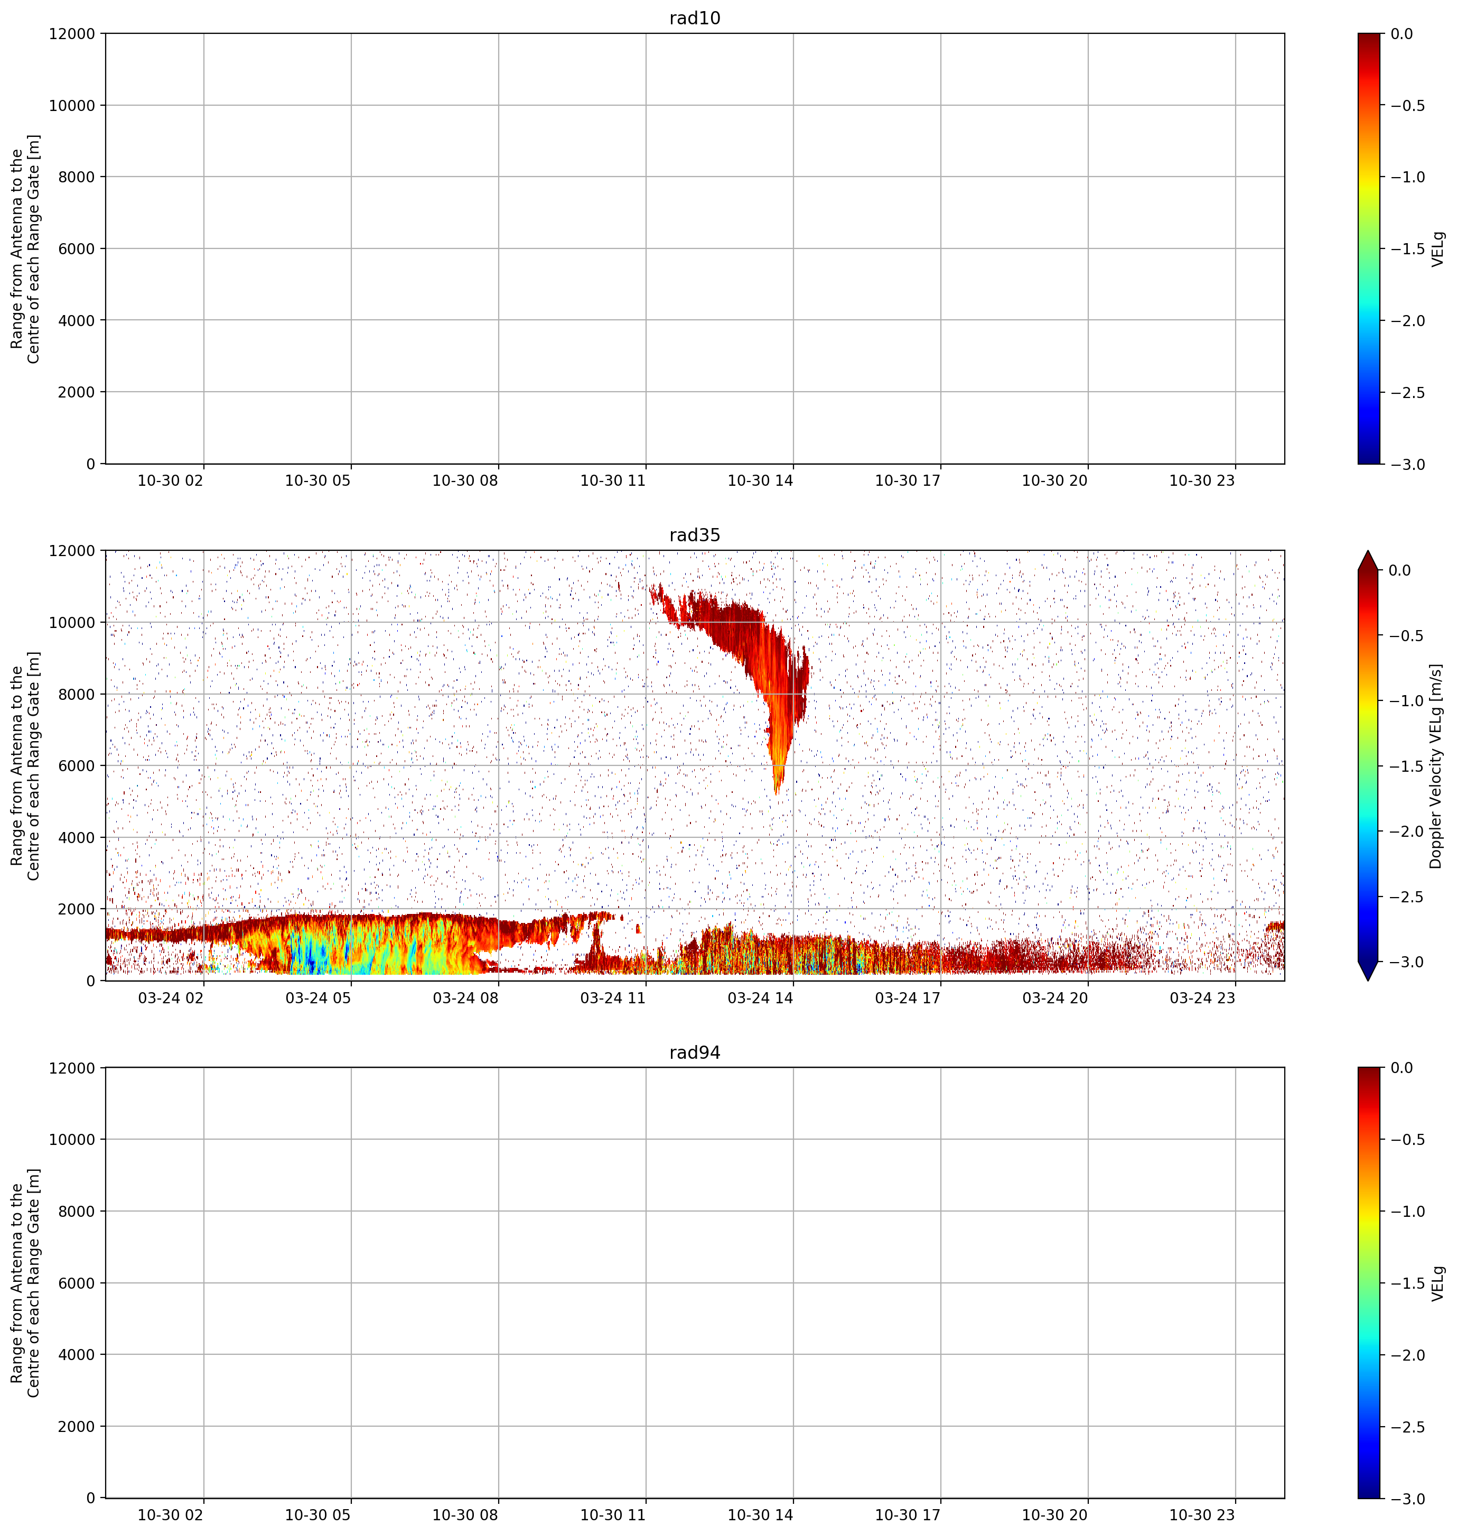Click the rad94 y-axis range label
This screenshot has height=1534, width=1457.
(x=25, y=1283)
